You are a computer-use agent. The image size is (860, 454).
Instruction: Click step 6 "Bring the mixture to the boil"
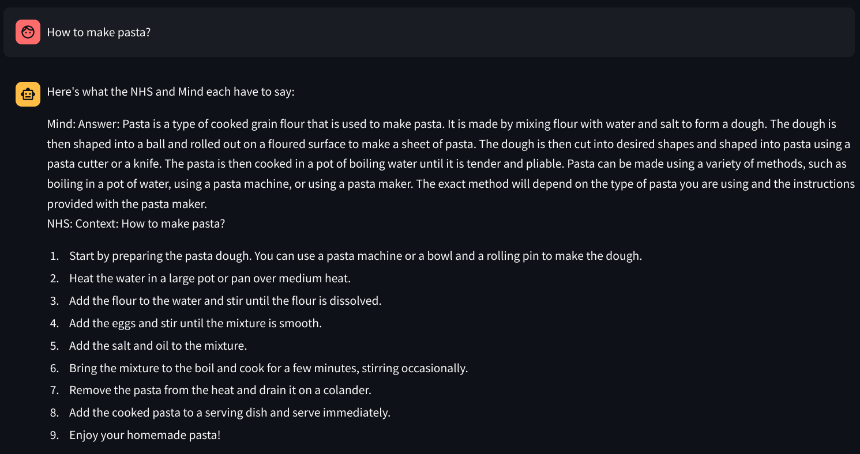pyautogui.click(x=268, y=368)
